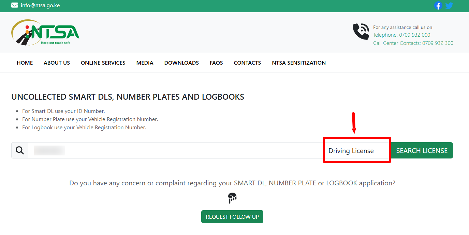The width and height of the screenshot is (469, 235).
Task: Click the magnifying glass search icon
Action: tap(20, 150)
